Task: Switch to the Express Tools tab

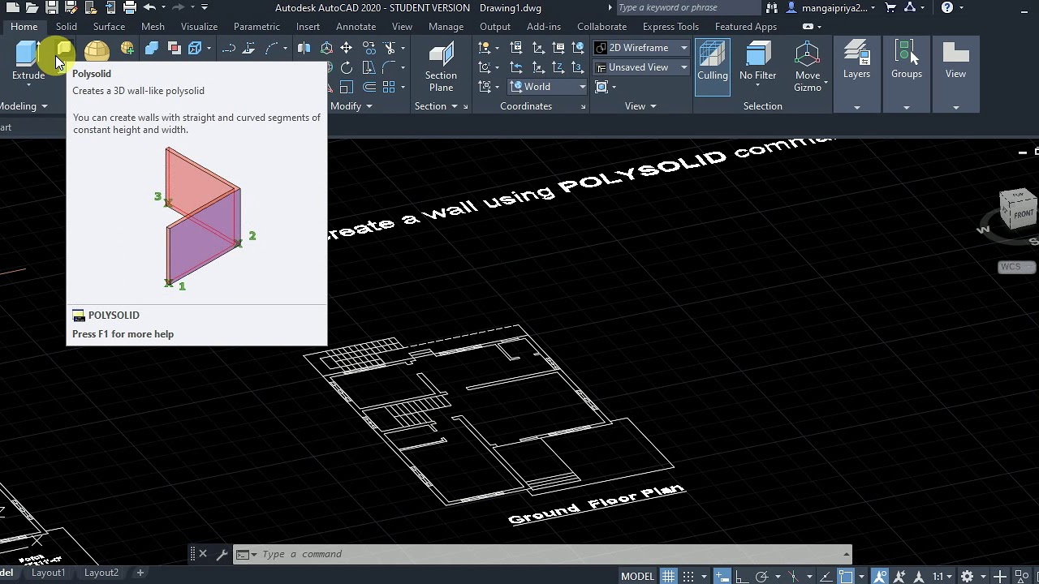Action: tap(670, 27)
